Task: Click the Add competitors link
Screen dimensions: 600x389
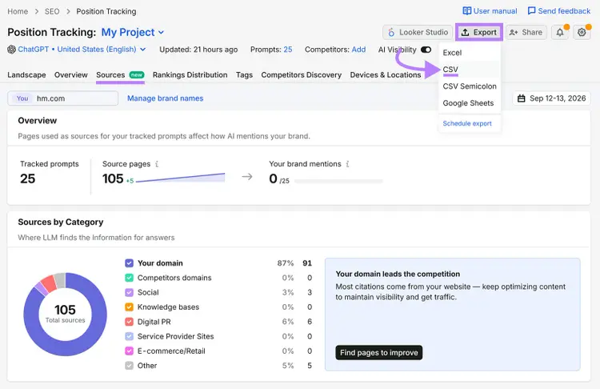Action: (358, 50)
